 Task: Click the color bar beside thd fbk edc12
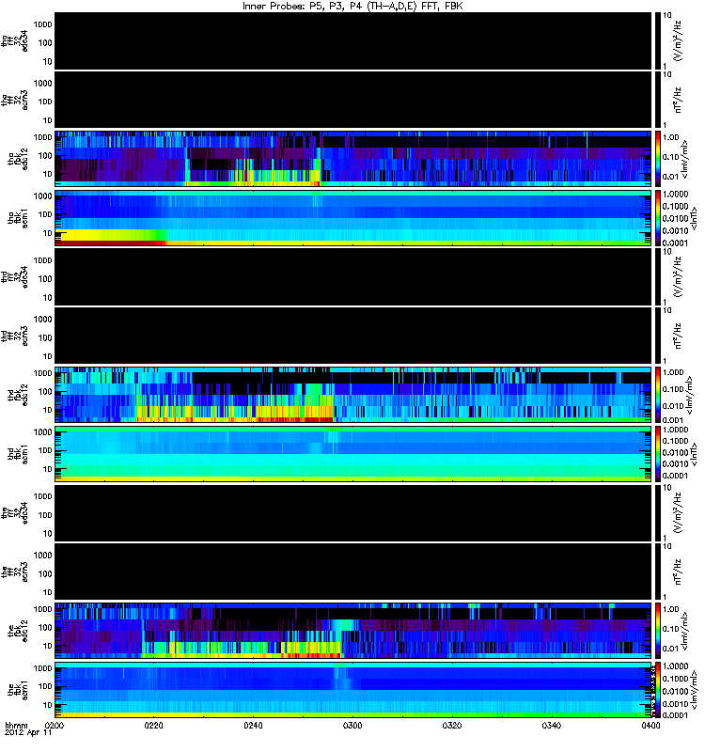[x=657, y=395]
